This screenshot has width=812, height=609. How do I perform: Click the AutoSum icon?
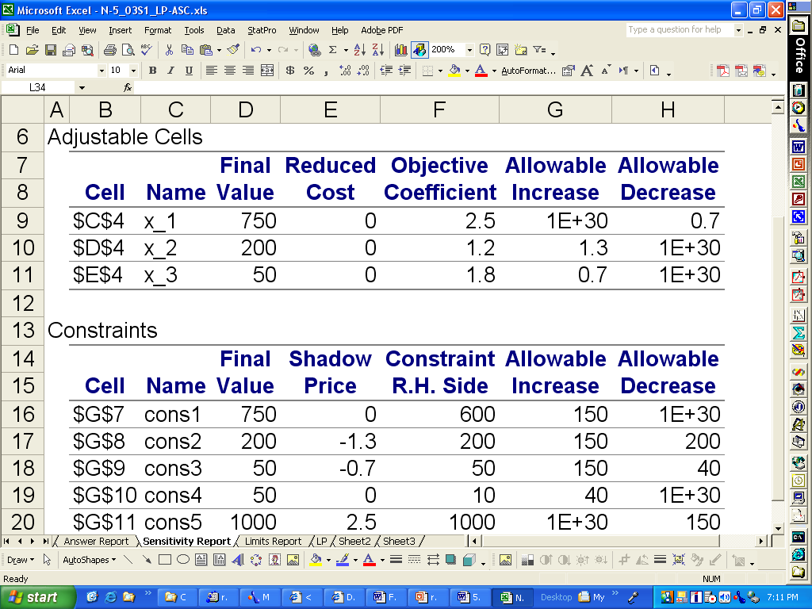pyautogui.click(x=331, y=49)
